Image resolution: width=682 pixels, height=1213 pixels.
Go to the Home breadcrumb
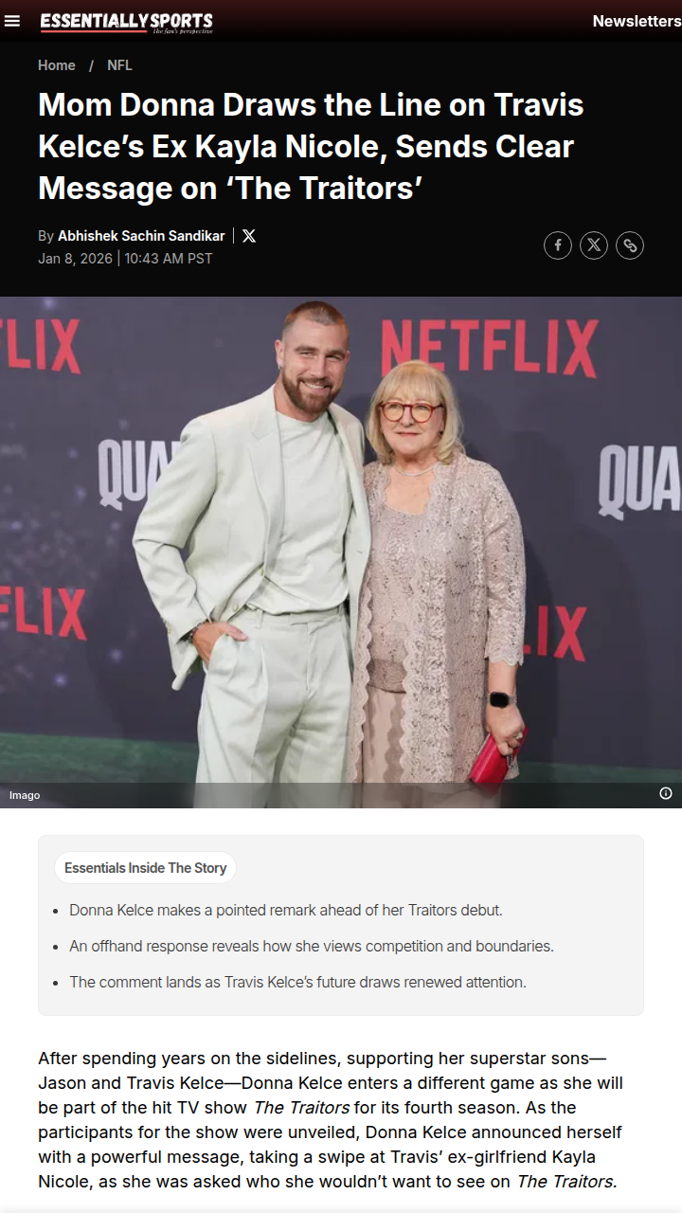point(57,65)
